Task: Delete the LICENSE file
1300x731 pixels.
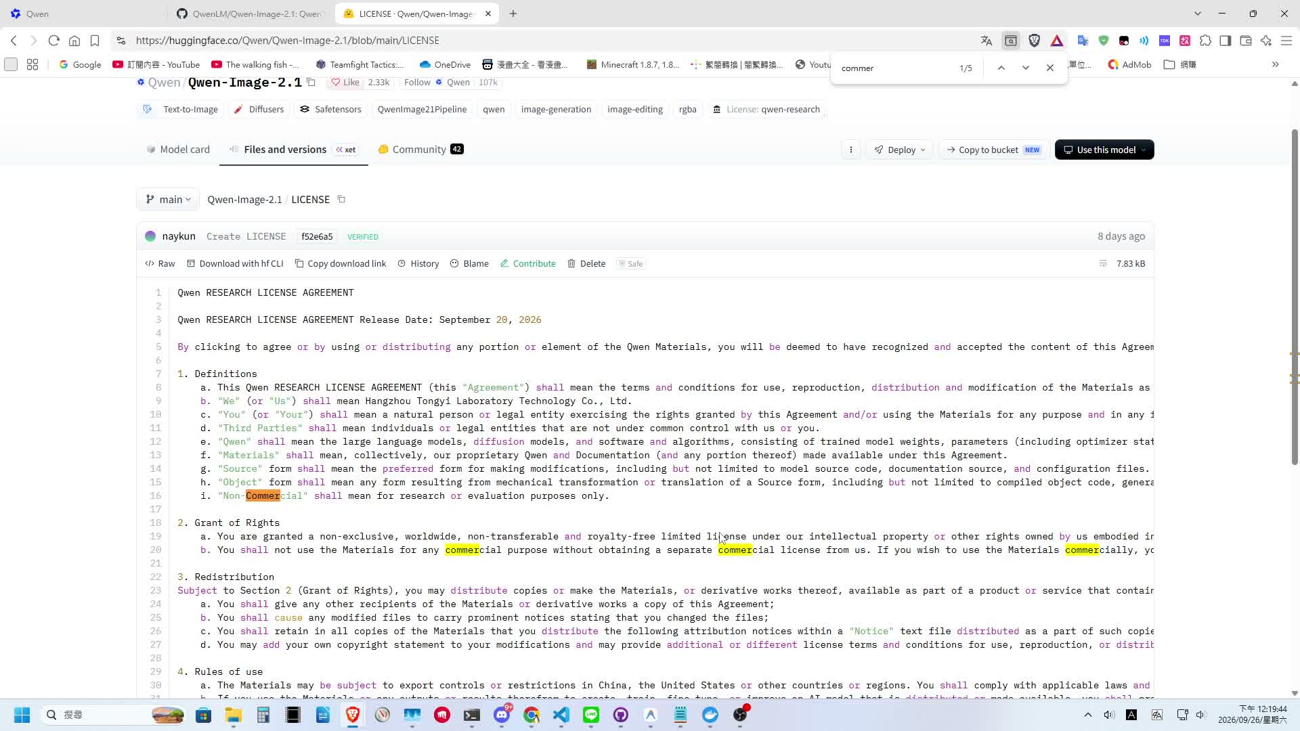Action: (x=586, y=263)
